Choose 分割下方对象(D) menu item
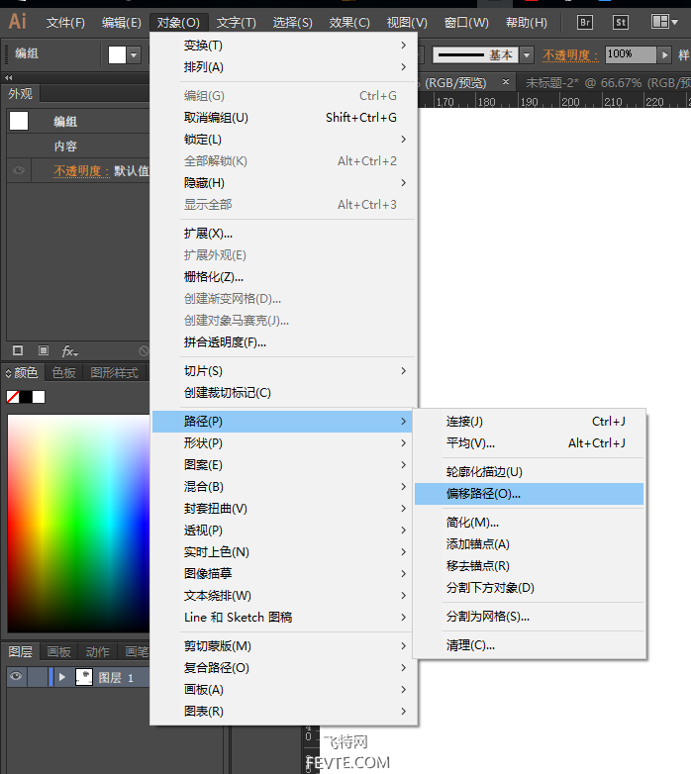Viewport: 691px width, 774px height. (x=529, y=587)
